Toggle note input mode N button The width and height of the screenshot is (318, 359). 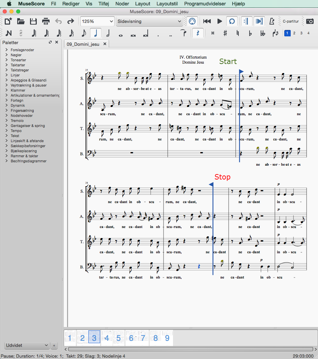8,33
